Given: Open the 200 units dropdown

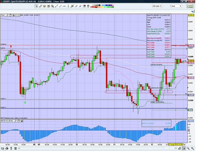Looking at the screenshot, I should click(x=157, y=6).
